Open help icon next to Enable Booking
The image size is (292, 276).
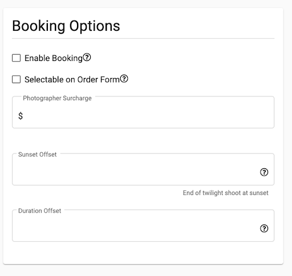click(87, 57)
